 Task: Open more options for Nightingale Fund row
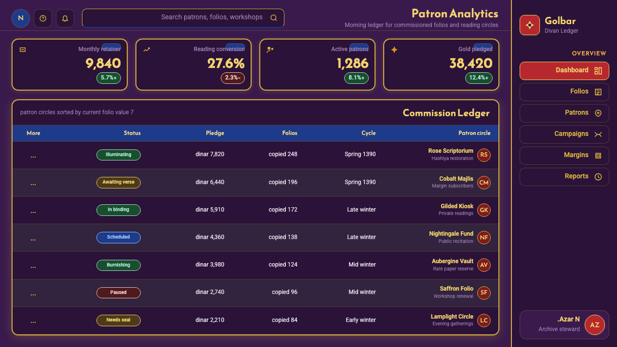(x=33, y=238)
